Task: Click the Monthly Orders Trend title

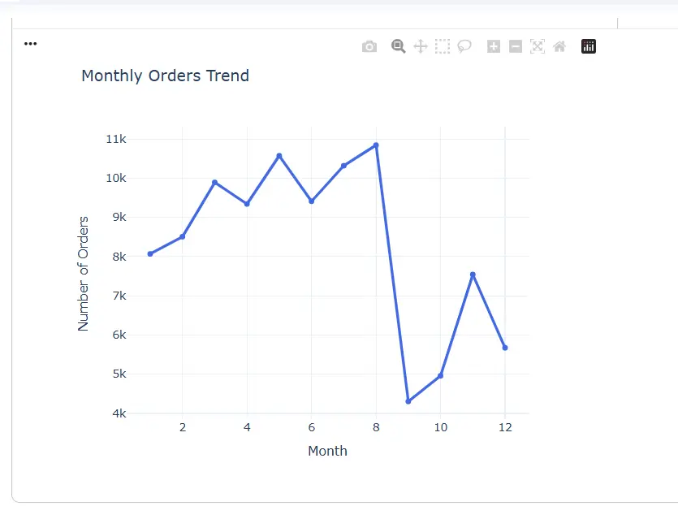Action: (165, 76)
